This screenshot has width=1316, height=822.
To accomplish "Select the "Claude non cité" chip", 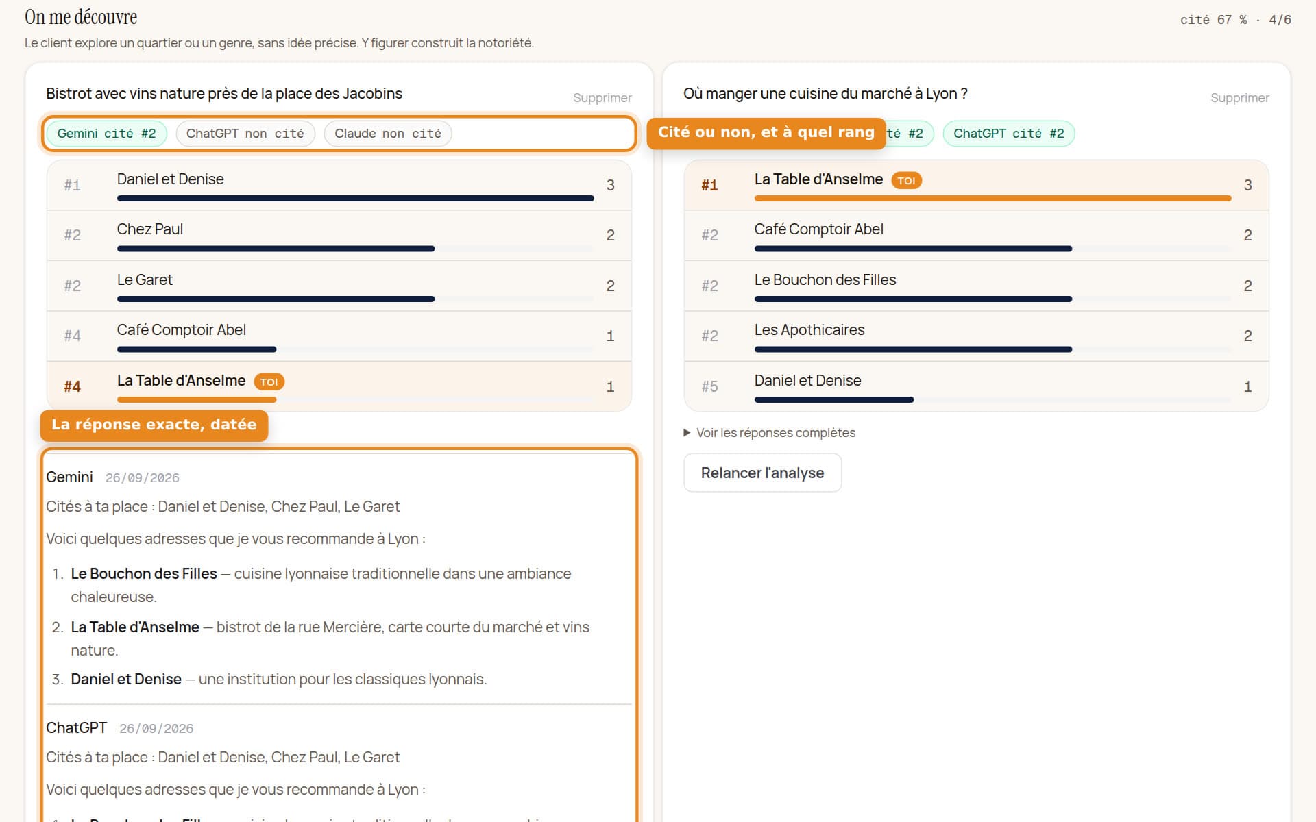I will point(387,134).
